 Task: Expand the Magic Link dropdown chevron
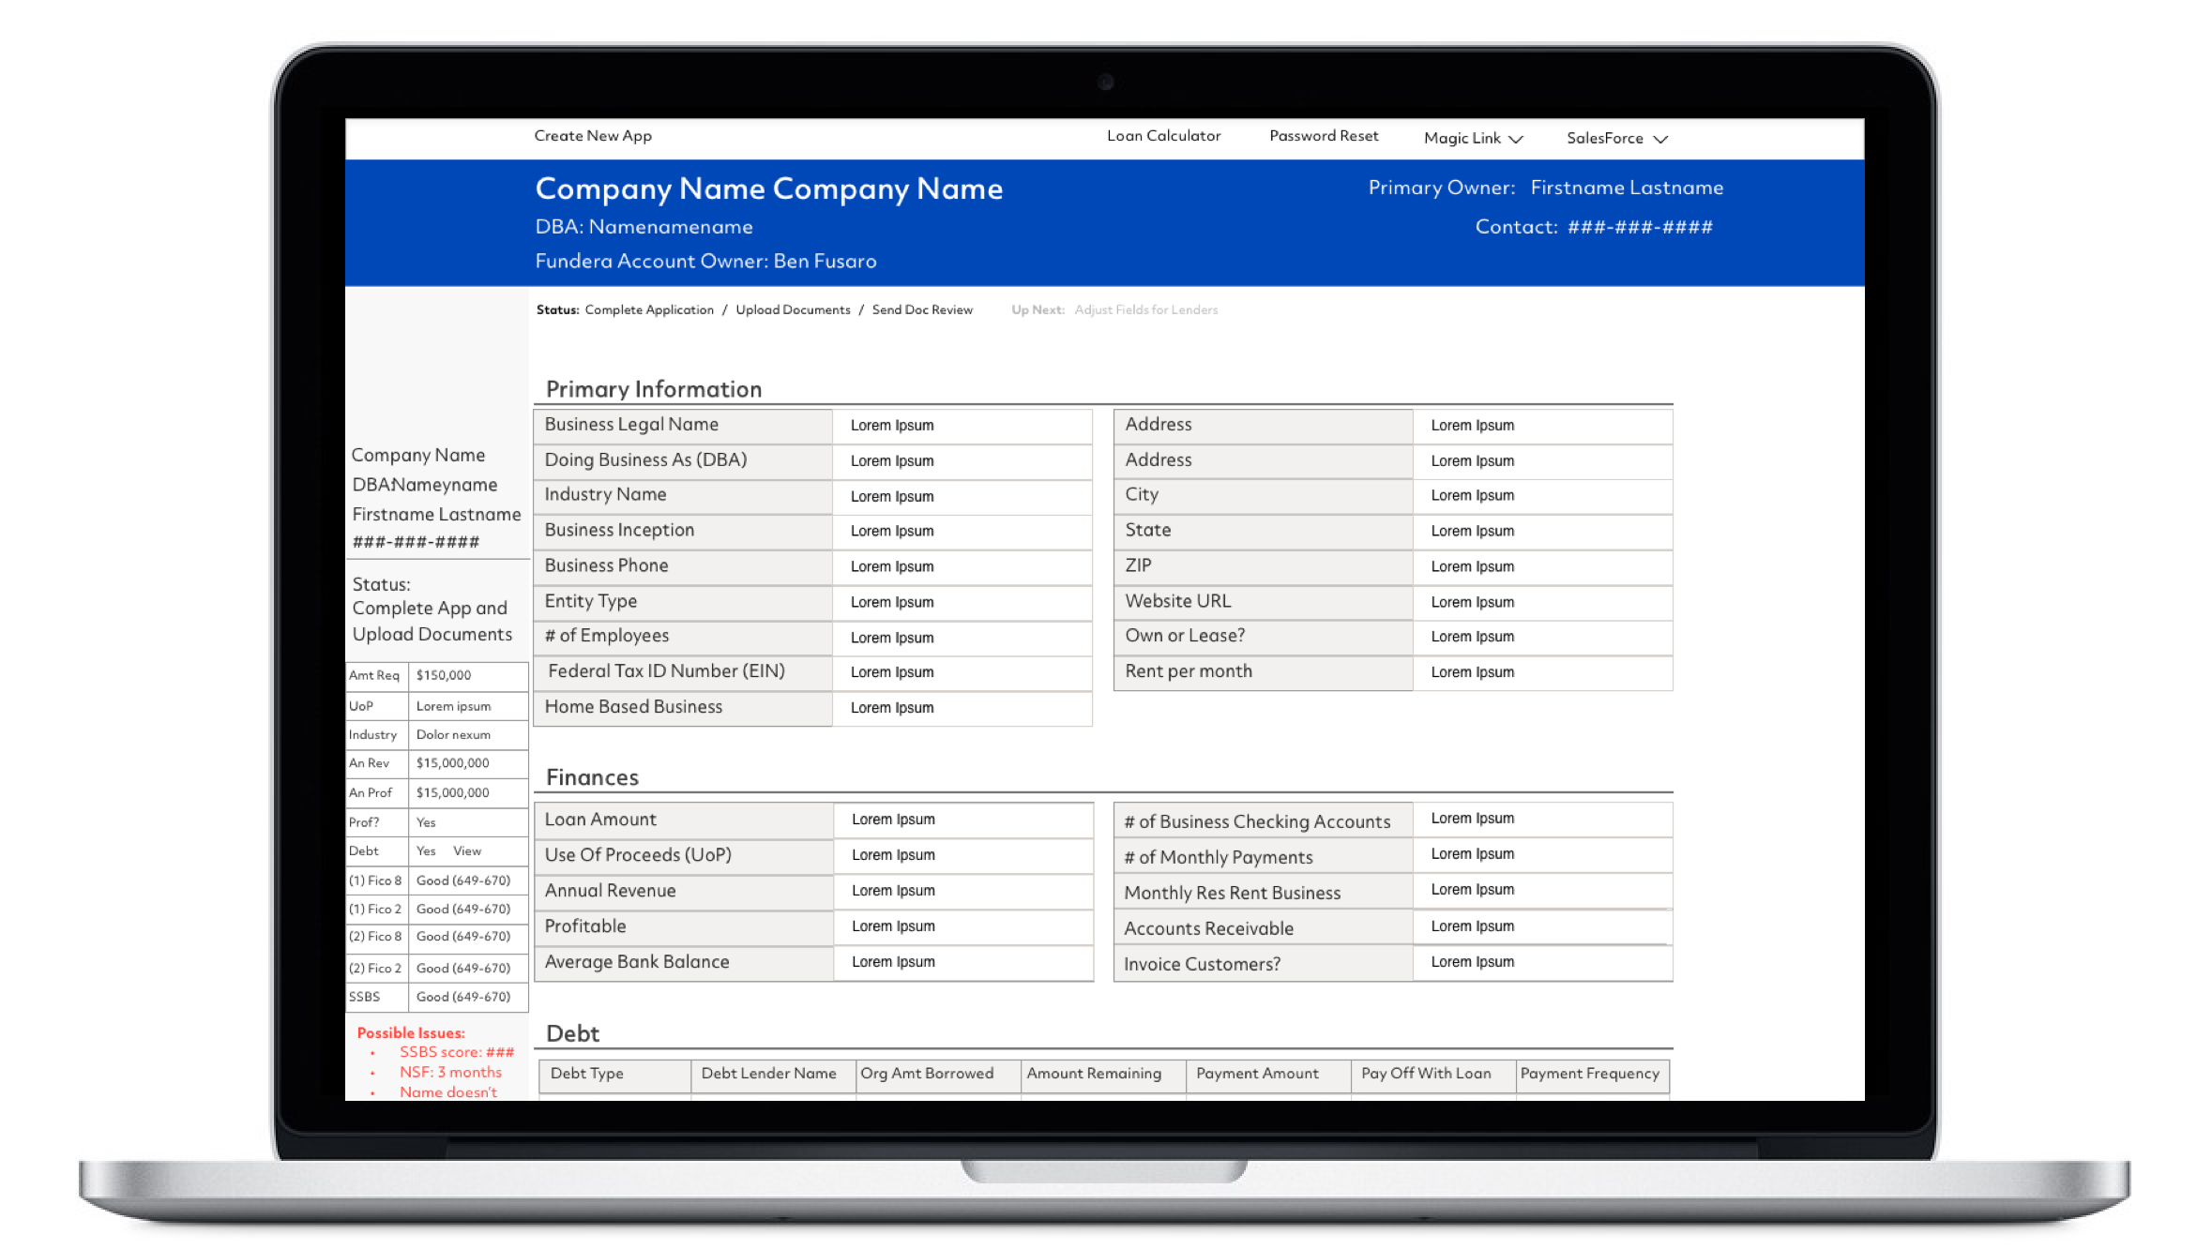pos(1515,139)
